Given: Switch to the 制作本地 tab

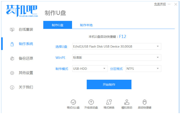Looking at the screenshot, I should pos(86,25).
